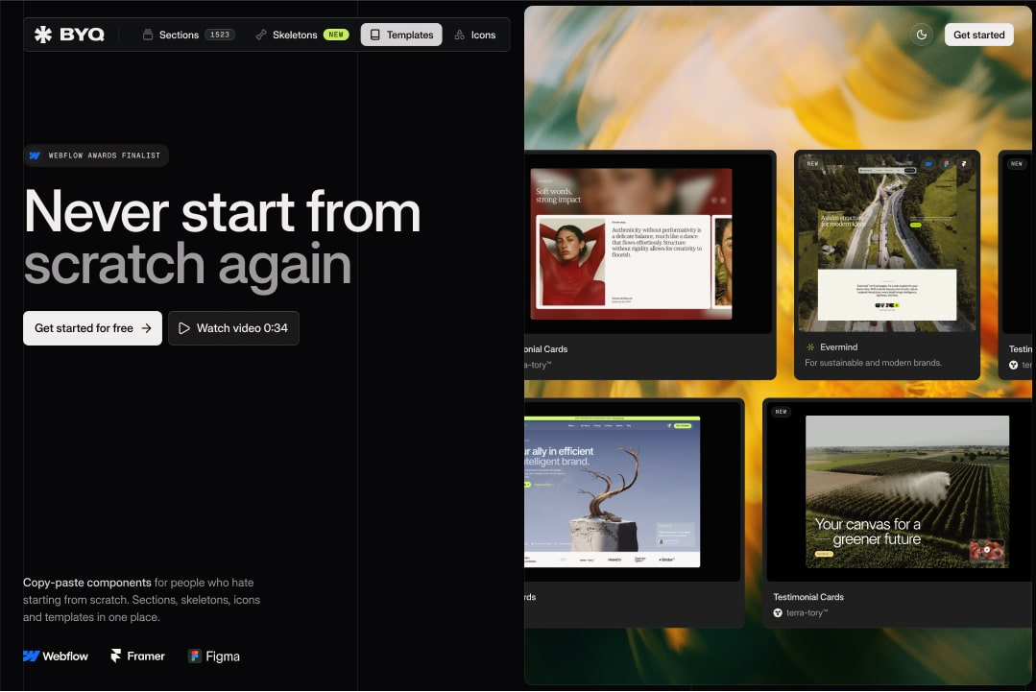Screen dimensions: 1036x692
Task: Toggle dark mode with the moon button
Action: (x=922, y=35)
